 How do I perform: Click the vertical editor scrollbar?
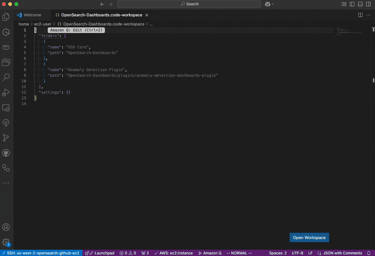click(x=373, y=139)
